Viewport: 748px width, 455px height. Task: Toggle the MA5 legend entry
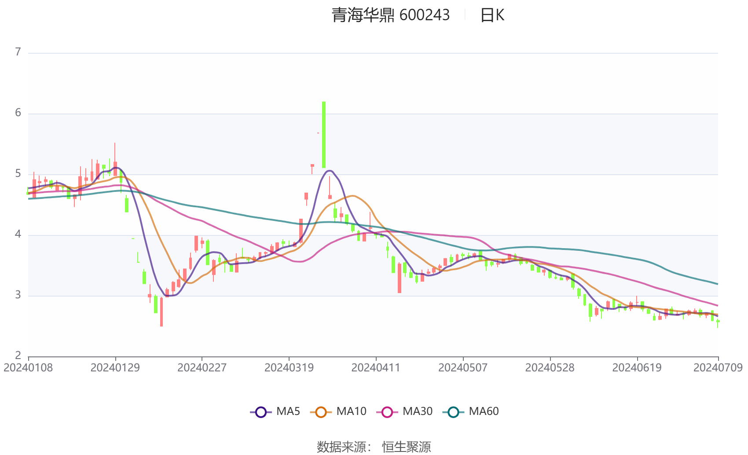pyautogui.click(x=275, y=412)
